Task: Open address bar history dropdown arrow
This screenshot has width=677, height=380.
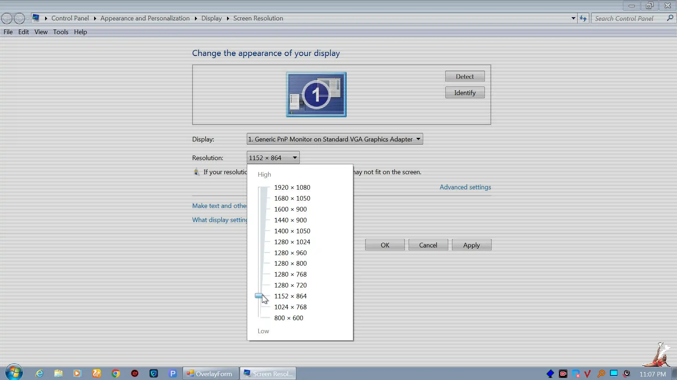Action: 573,18
